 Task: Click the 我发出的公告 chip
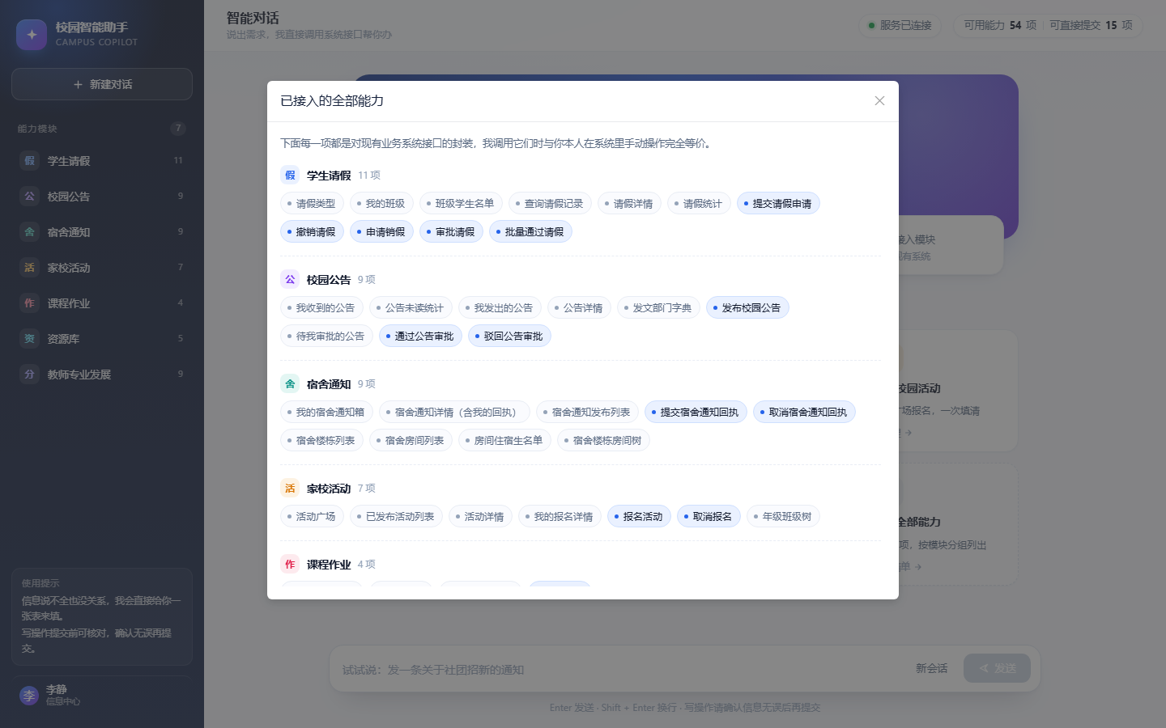click(x=500, y=308)
